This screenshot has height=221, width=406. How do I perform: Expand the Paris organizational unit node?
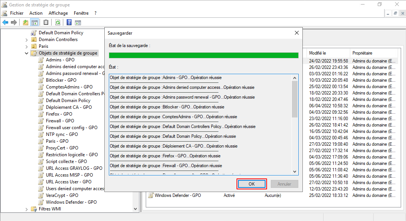click(x=27, y=46)
